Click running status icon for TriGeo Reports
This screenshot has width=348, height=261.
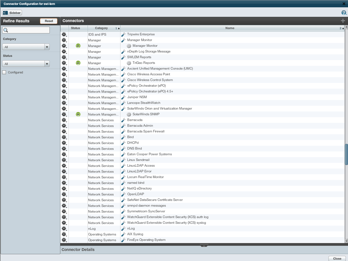click(78, 63)
